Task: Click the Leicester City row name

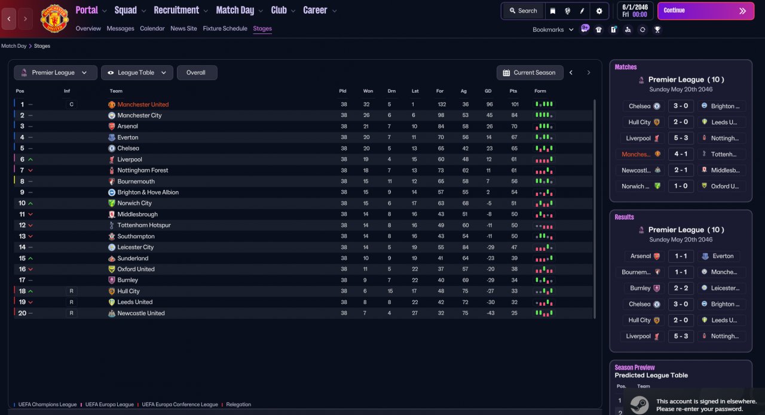Action: coord(136,247)
